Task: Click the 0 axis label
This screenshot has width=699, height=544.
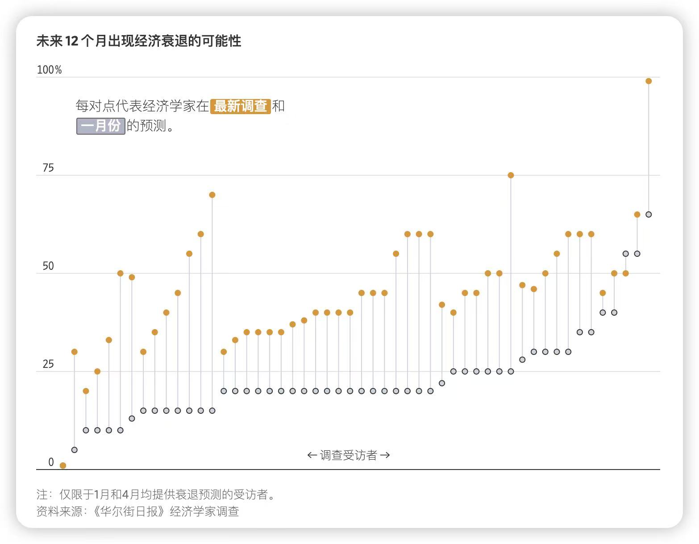Action: [51, 462]
